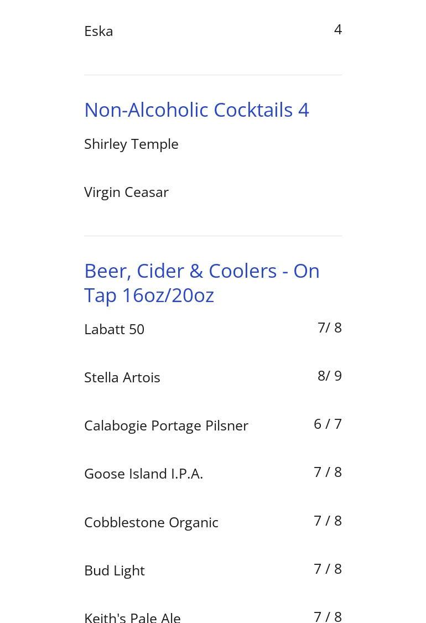
Task: Select Calabogie Portage Pilsner
Action: pyautogui.click(x=166, y=425)
